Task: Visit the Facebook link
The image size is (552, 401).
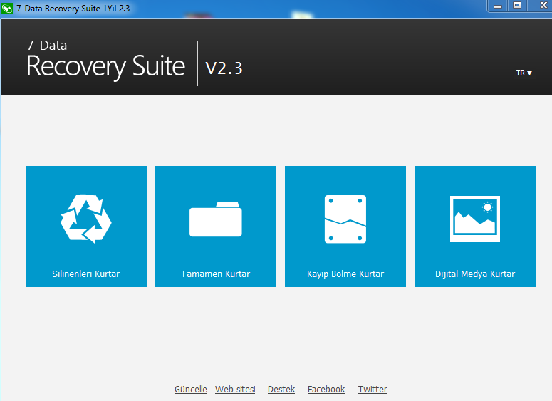Action: pyautogui.click(x=326, y=390)
